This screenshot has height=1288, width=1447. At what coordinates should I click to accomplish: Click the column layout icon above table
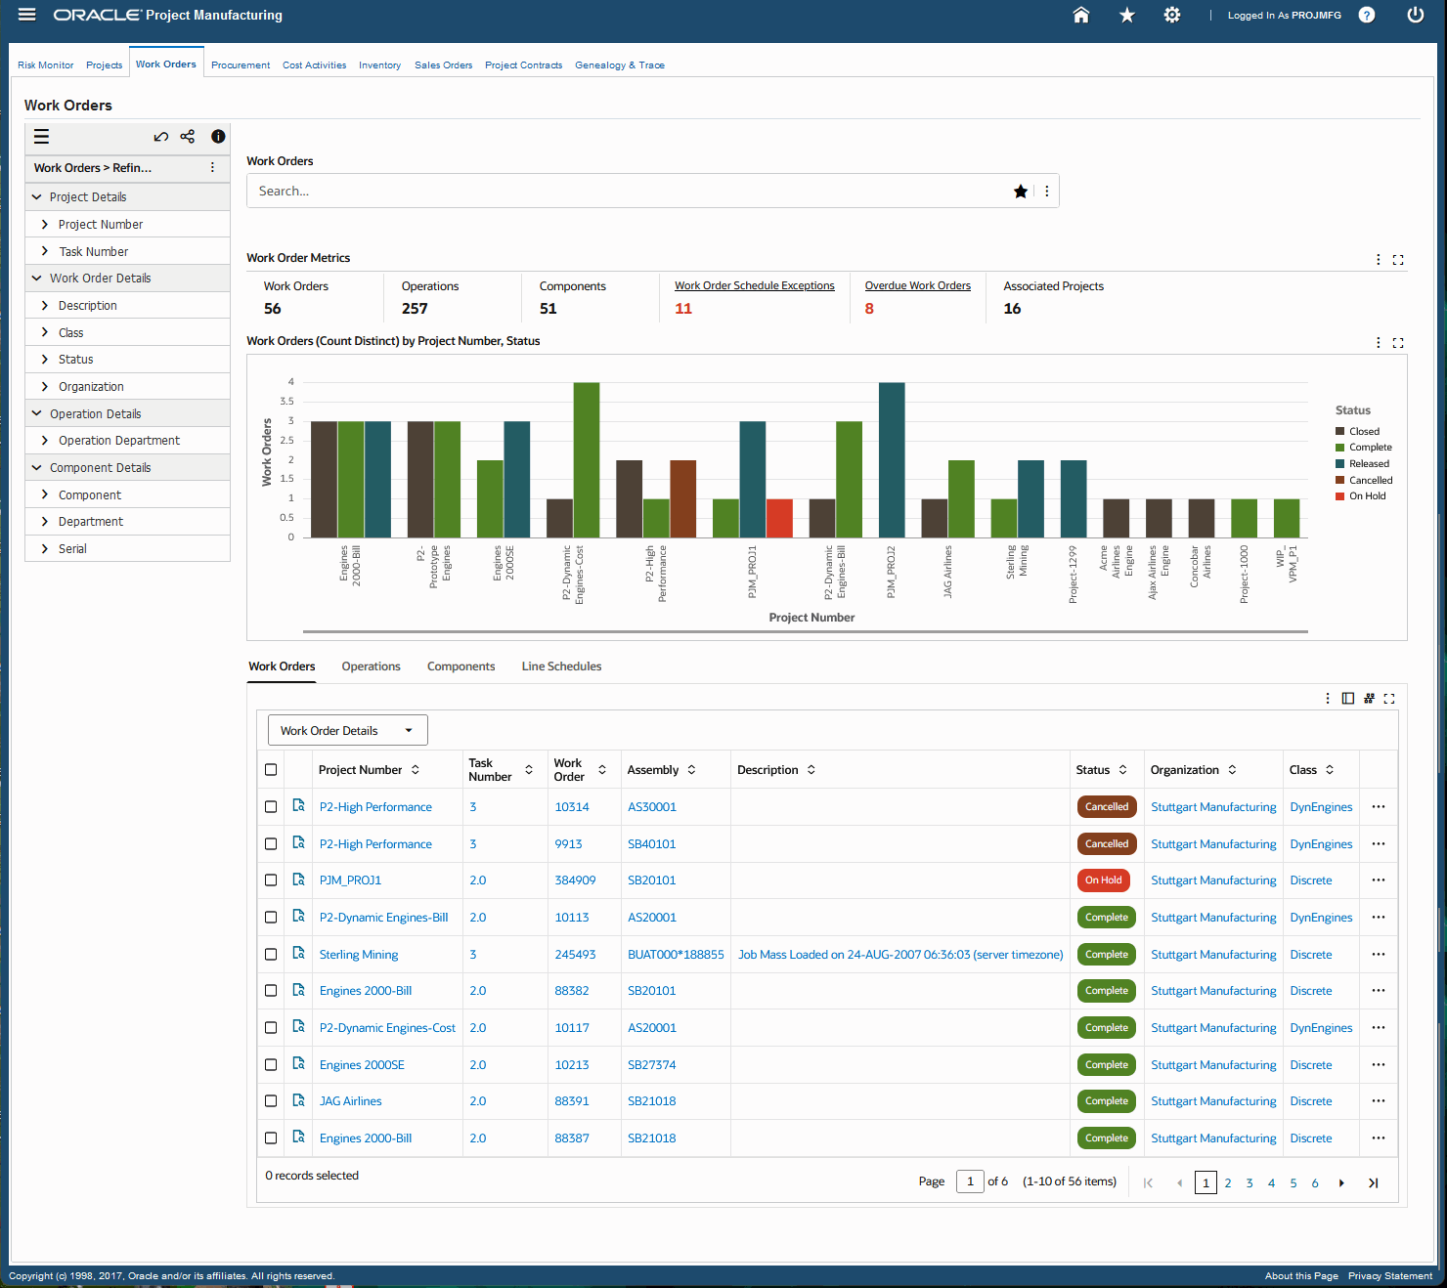click(1348, 699)
